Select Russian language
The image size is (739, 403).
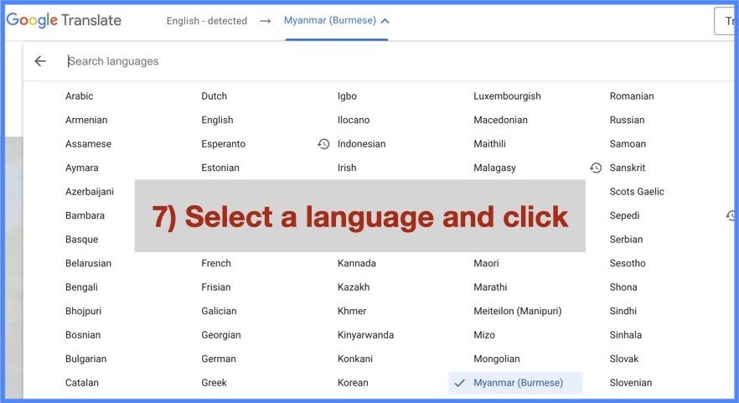(x=627, y=120)
